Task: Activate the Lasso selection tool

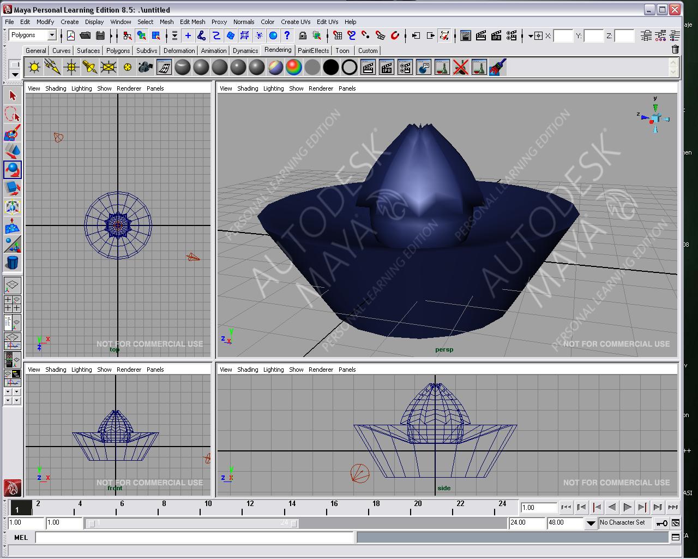Action: point(13,115)
